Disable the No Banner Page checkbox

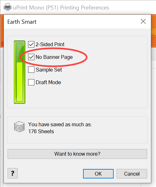click(x=31, y=57)
